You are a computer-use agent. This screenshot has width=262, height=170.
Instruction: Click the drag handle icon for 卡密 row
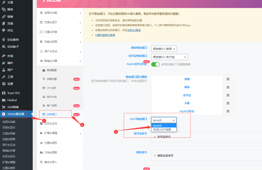tap(228, 103)
